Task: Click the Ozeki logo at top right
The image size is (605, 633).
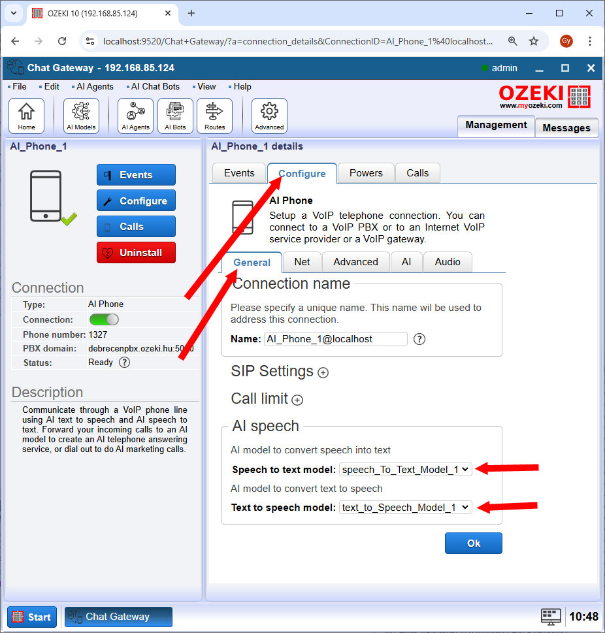Action: click(x=545, y=97)
